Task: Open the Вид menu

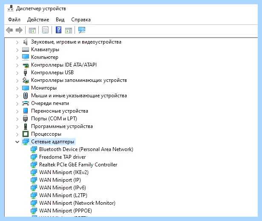Action: [x=60, y=20]
